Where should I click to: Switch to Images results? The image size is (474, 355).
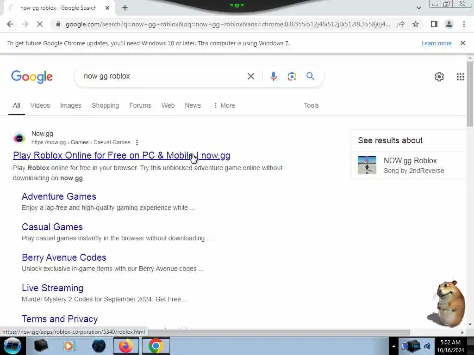pos(71,105)
